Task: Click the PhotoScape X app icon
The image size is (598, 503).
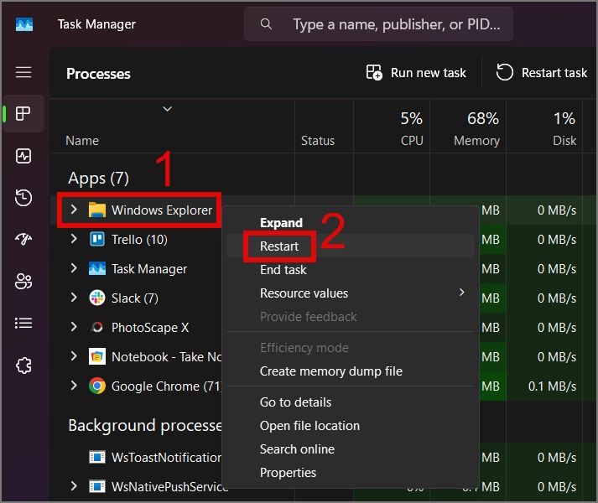Action: [96, 327]
